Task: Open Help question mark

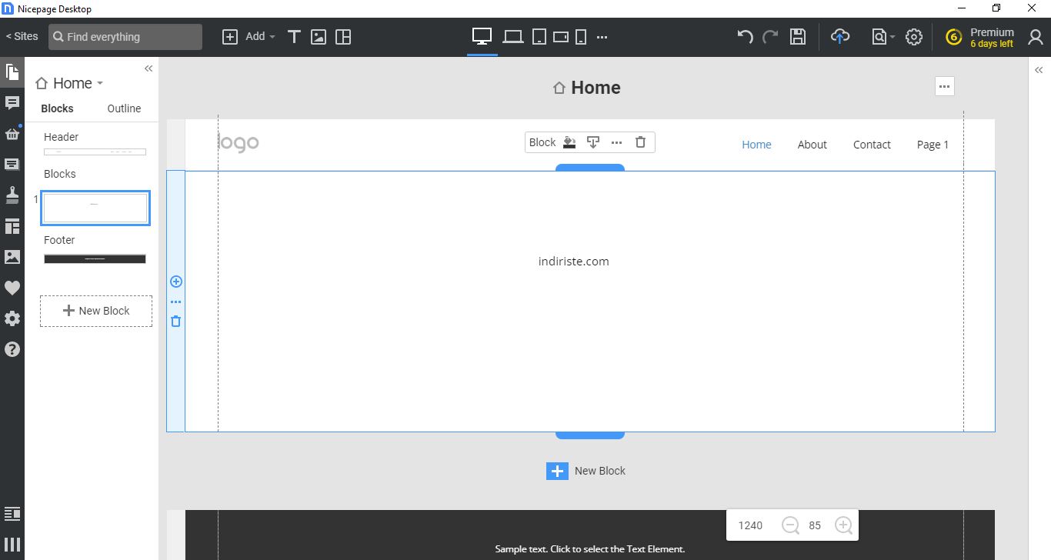Action: 12,349
